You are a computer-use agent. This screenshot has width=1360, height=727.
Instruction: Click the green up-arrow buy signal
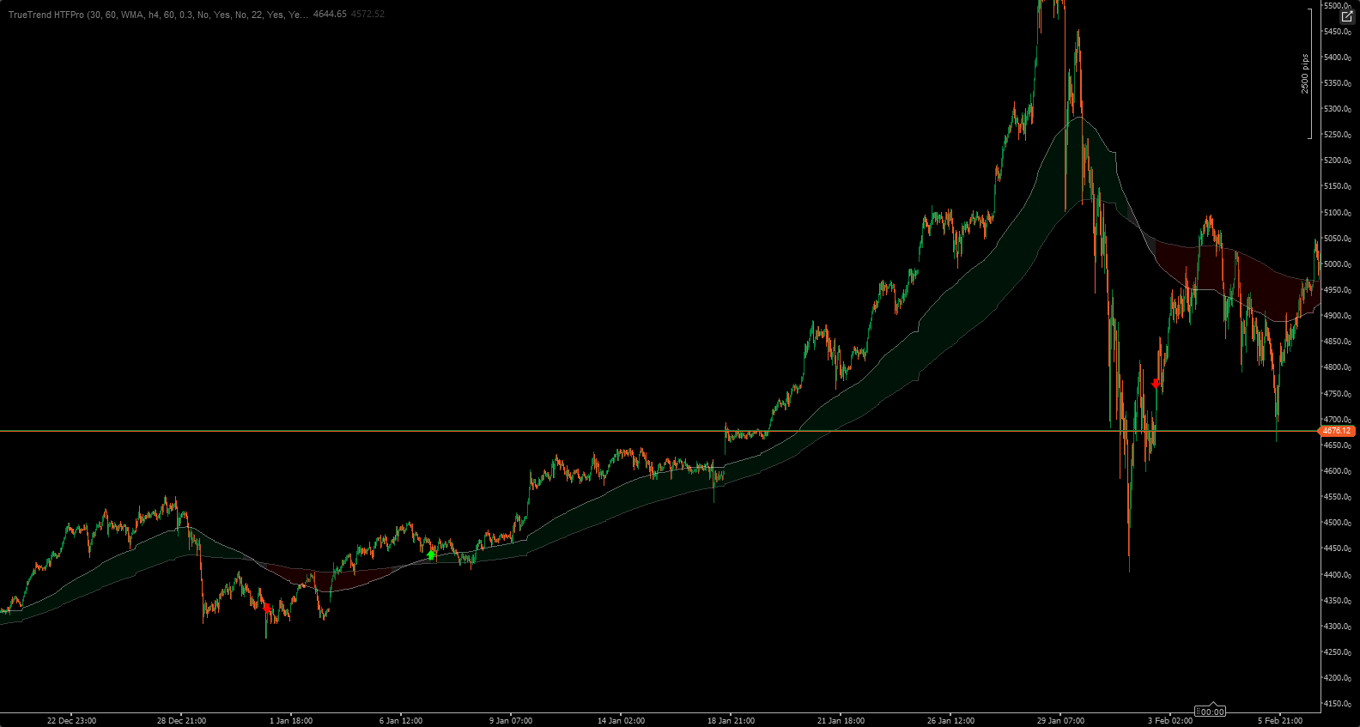[431, 555]
